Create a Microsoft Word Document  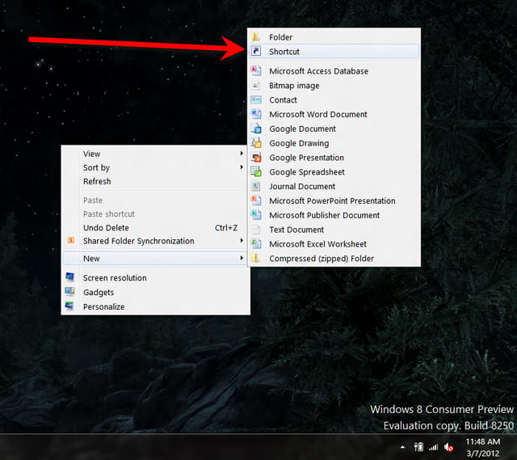(x=334, y=114)
